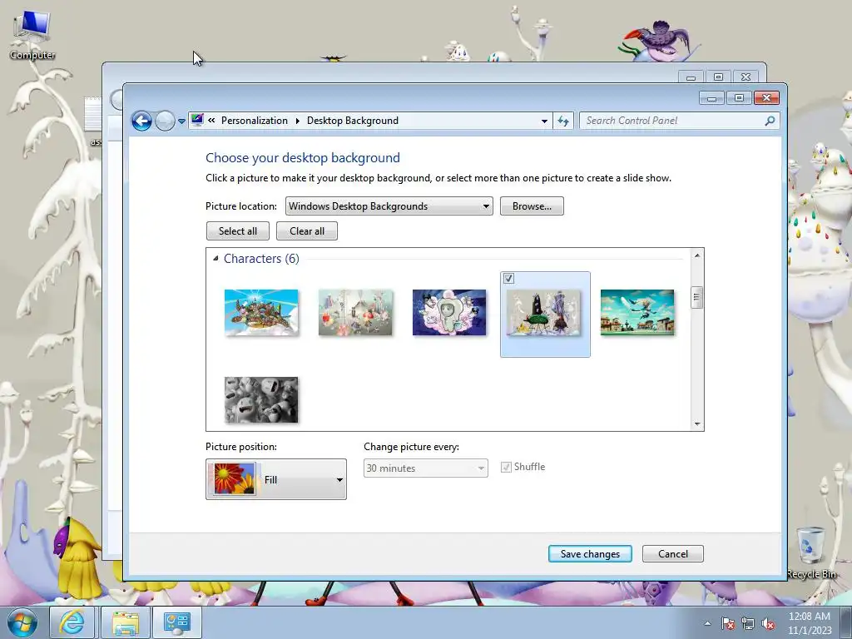Choose the pale mushroom village wallpaper
Image resolution: width=852 pixels, height=639 pixels.
[x=355, y=313]
